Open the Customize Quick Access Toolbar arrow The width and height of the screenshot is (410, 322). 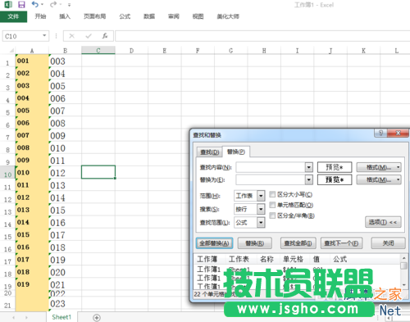(70, 5)
